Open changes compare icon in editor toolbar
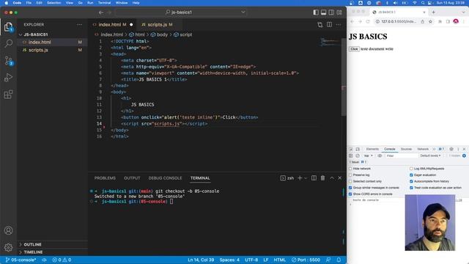The height and width of the screenshot is (264, 469). point(320,24)
